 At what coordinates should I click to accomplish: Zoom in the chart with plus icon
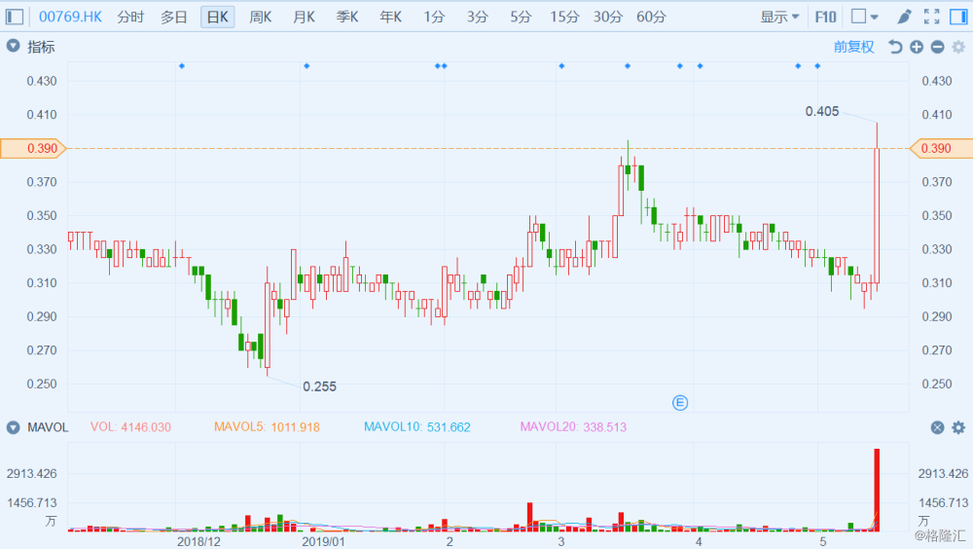917,47
